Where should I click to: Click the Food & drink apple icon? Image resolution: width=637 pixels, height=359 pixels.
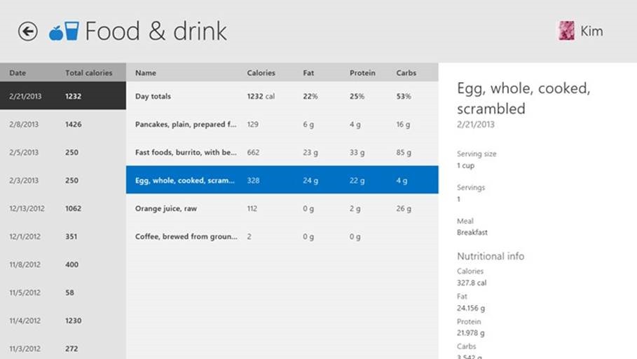coord(56,32)
